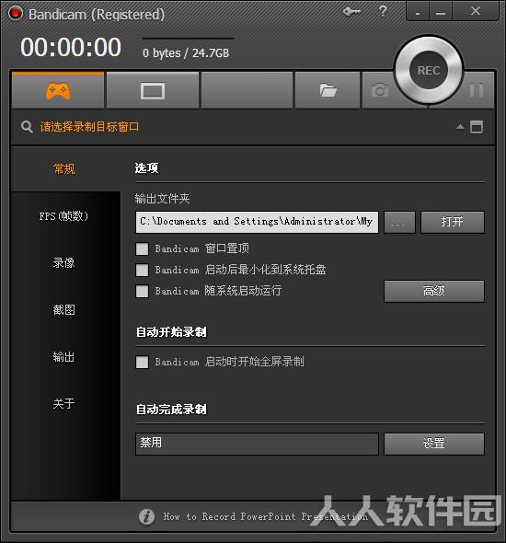Click the magnifier target window search icon
Viewport: 506px width, 543px height.
(27, 127)
